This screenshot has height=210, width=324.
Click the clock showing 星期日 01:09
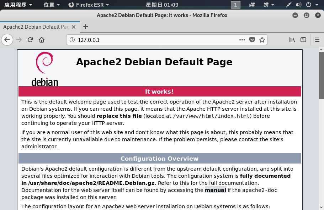(162, 5)
